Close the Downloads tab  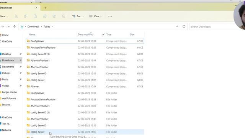(36, 8)
